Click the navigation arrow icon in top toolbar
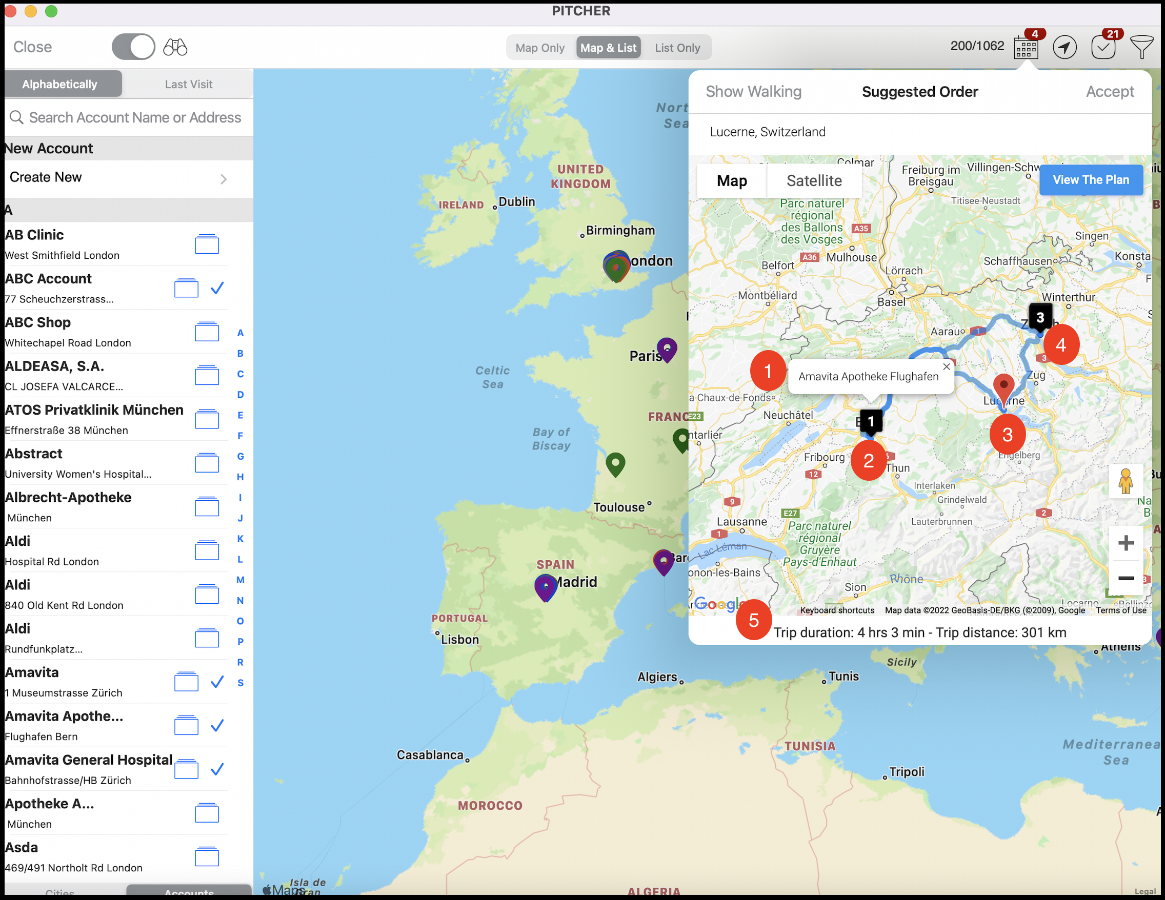 click(x=1064, y=47)
